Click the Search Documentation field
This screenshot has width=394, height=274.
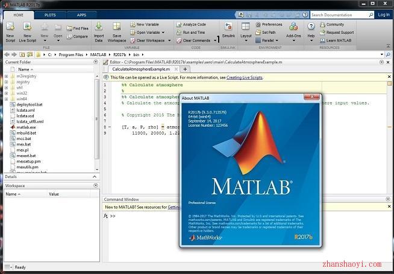339,15
